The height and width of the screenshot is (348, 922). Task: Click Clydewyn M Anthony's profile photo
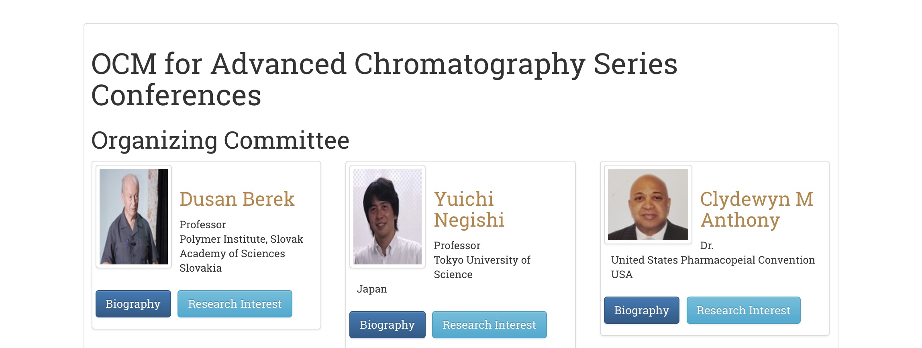(x=648, y=205)
